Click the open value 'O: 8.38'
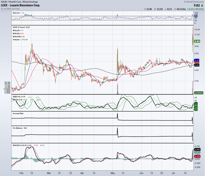The image size is (205, 176). (148, 9)
